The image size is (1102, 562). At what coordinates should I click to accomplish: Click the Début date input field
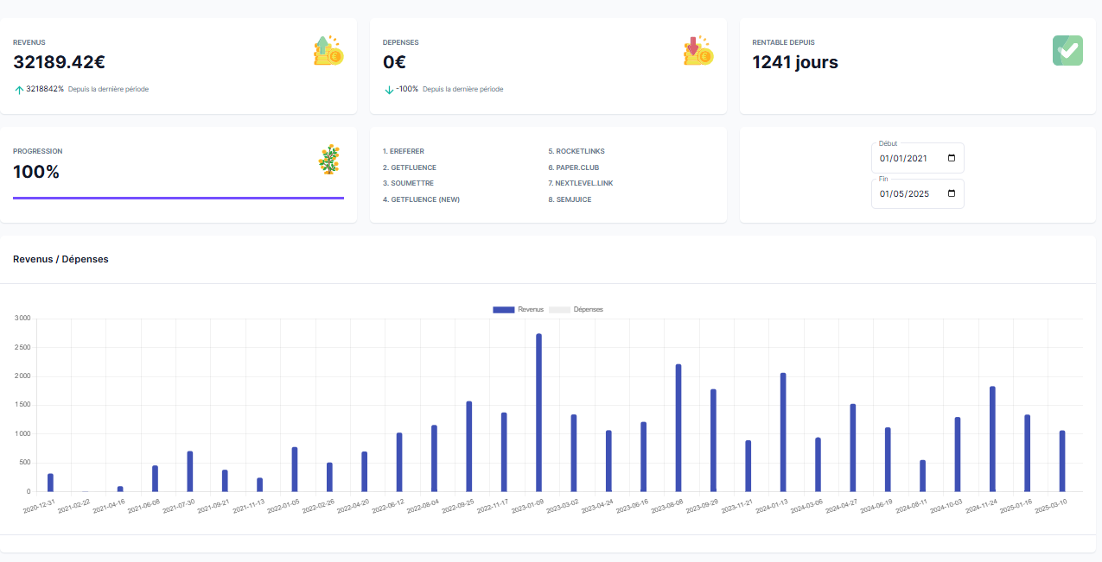point(918,158)
